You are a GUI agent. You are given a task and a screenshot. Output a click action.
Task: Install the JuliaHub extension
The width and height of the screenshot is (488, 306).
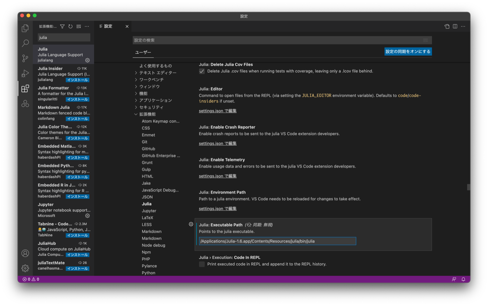77,255
